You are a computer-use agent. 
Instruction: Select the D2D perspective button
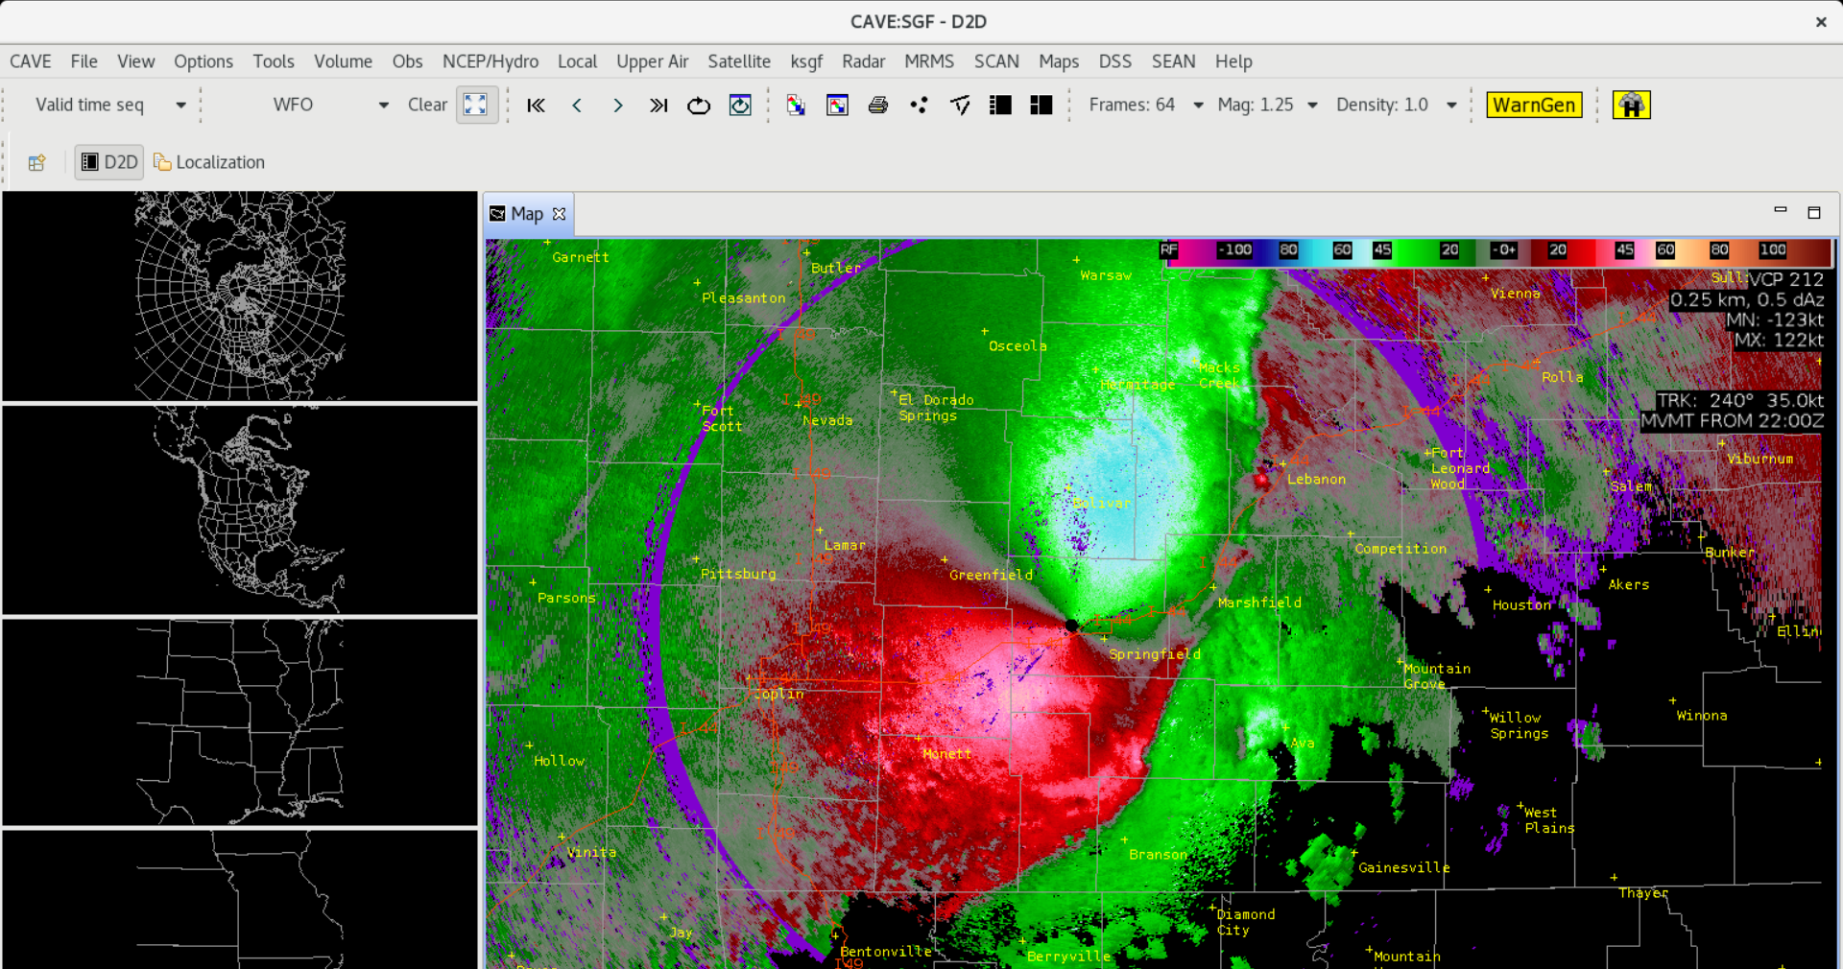click(x=109, y=162)
